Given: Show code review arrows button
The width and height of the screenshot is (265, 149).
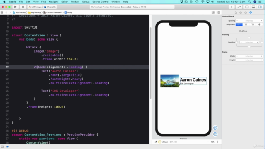Looking at the screenshot, I should tap(239, 7).
